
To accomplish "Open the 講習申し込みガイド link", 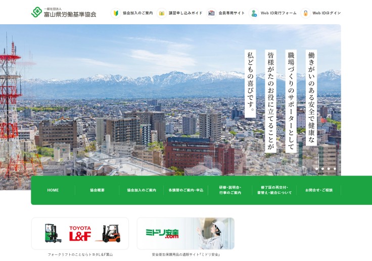I will [x=185, y=13].
